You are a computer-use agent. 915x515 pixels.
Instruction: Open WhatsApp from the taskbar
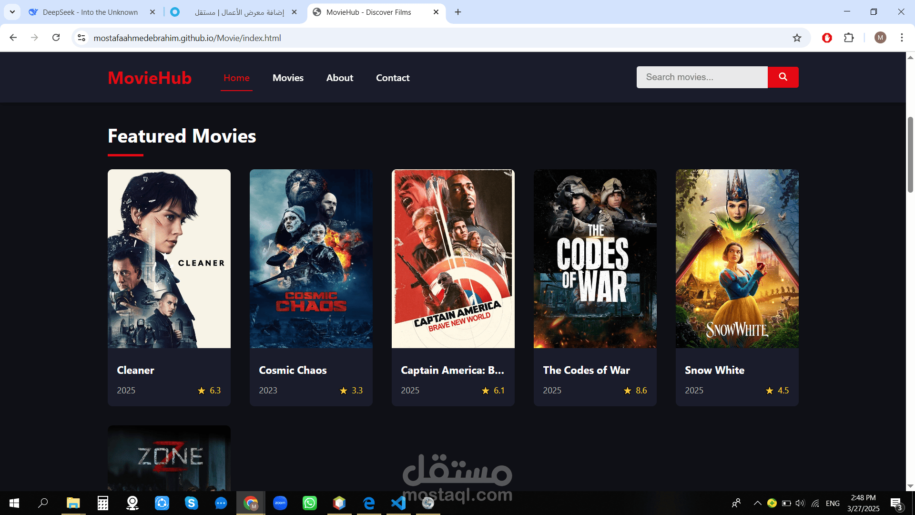click(310, 503)
